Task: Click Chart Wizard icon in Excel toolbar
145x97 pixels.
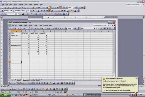Action: click(x=66, y=29)
